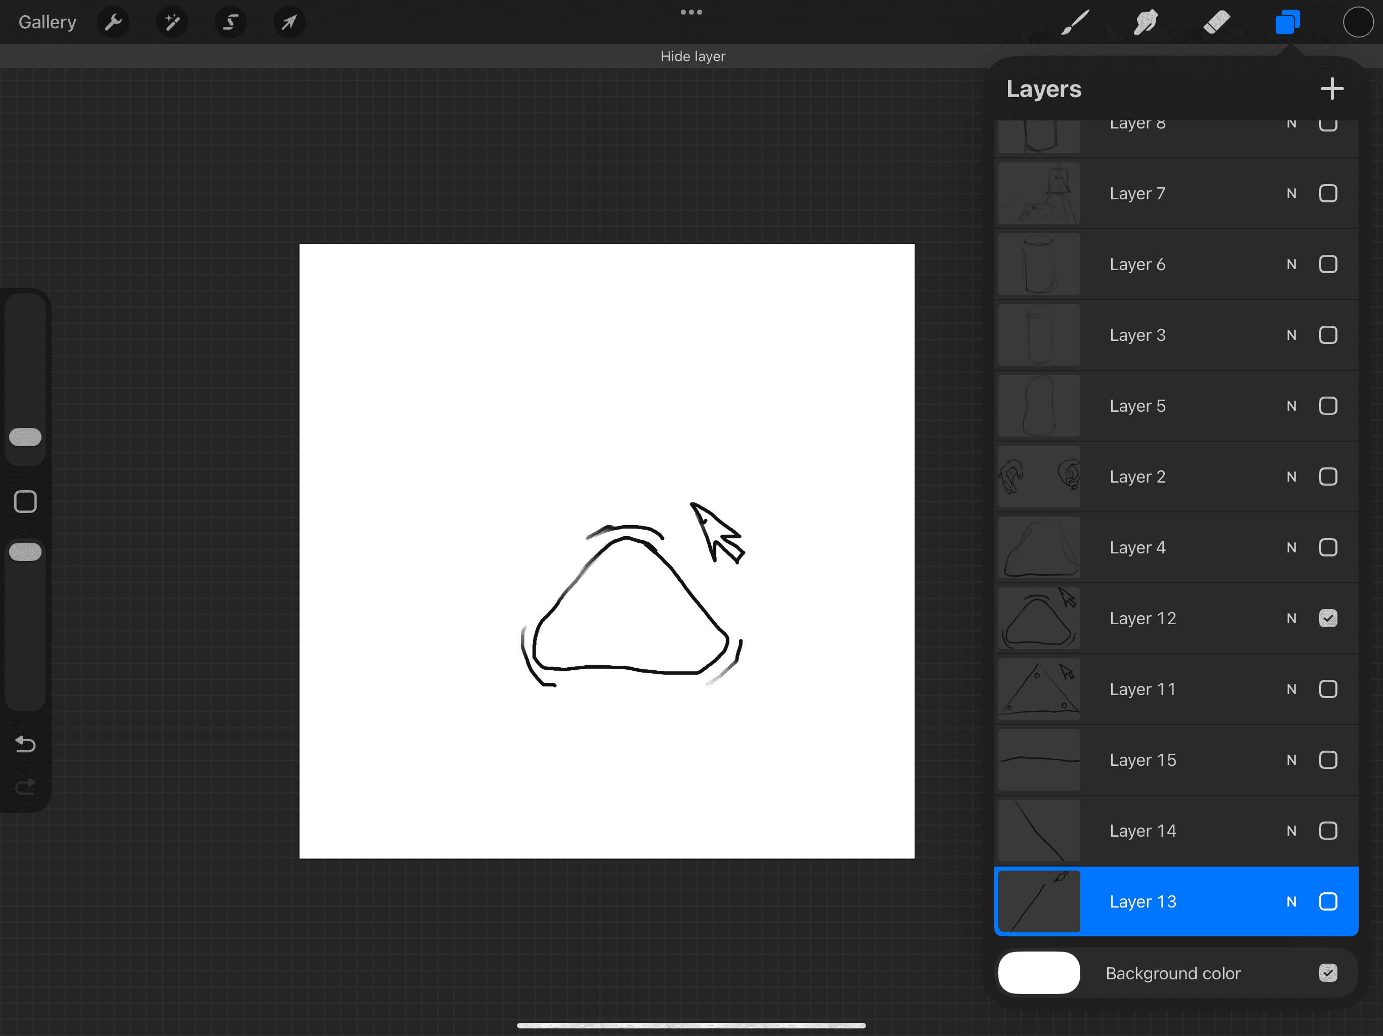Select the Brush paint tool
Viewport: 1383px width, 1036px height.
(x=1075, y=22)
